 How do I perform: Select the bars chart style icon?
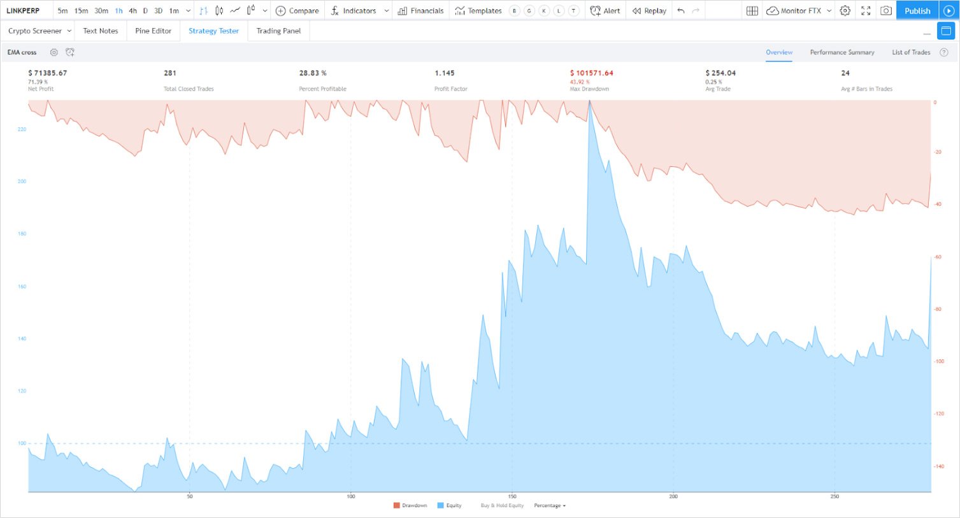[203, 11]
